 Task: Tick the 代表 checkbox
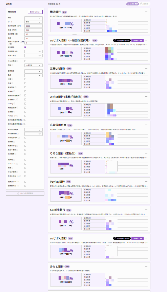pos(25,79)
